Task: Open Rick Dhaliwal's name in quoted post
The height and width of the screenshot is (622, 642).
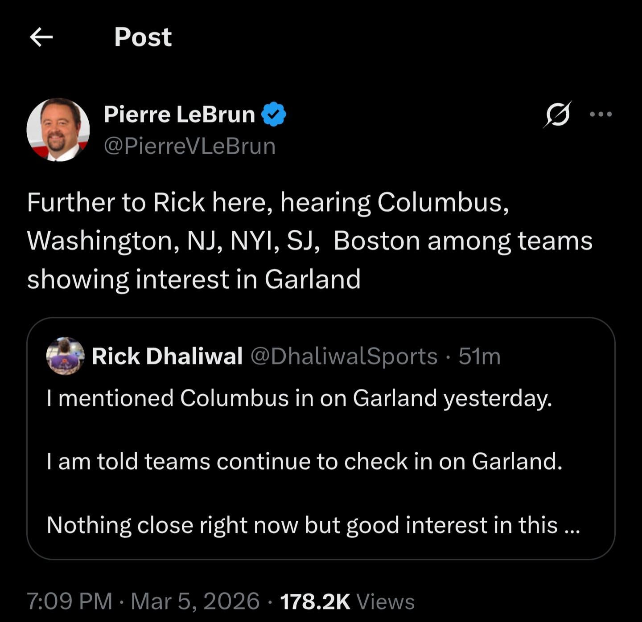Action: click(x=167, y=356)
